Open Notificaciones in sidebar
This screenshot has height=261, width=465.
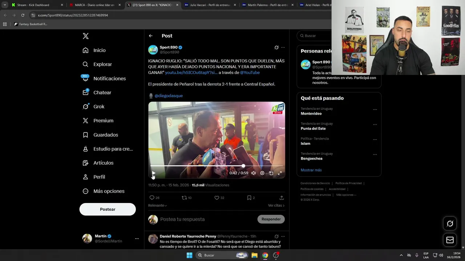[104, 78]
